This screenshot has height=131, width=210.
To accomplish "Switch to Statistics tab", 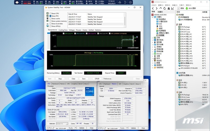I will (x=98, y=30).
